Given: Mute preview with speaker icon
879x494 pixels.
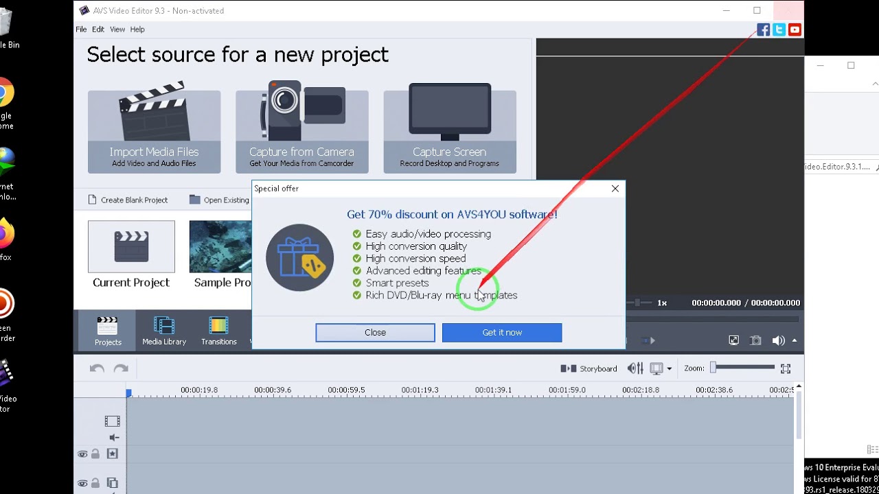Looking at the screenshot, I should [x=777, y=340].
